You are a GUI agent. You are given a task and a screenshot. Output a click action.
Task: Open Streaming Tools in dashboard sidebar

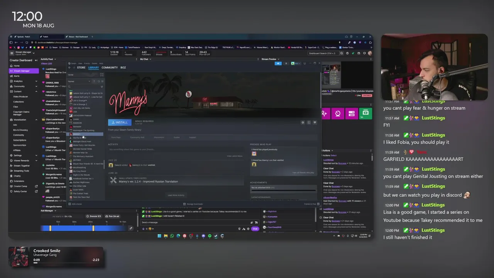(x=24, y=171)
